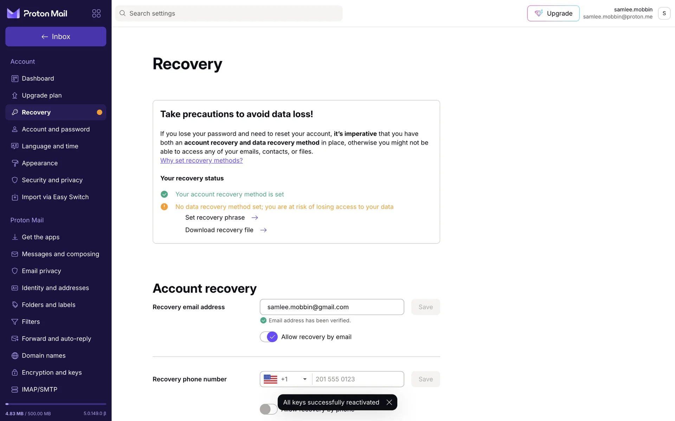Click the arrow beside Set recovery phrase

pos(255,218)
